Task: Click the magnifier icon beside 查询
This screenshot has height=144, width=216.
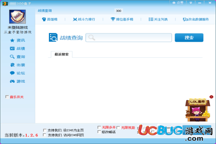Action: (12, 57)
